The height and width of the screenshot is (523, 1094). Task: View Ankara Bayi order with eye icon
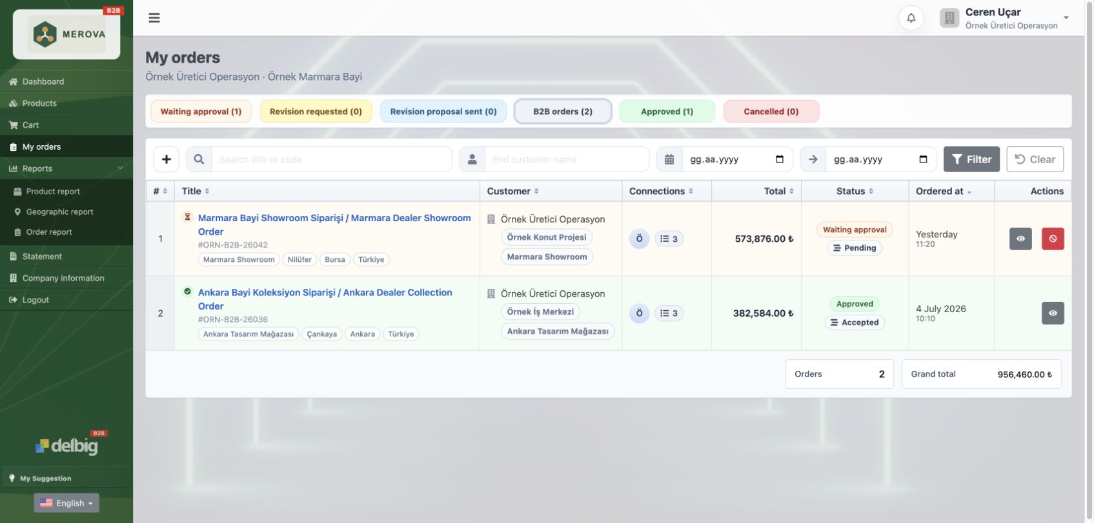pos(1053,313)
